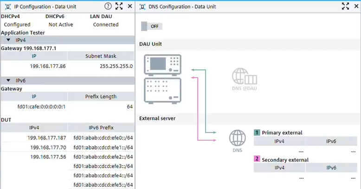The height and width of the screenshot is (189, 361).
Task: Collapse the IPv4 section
Action: 8,40
